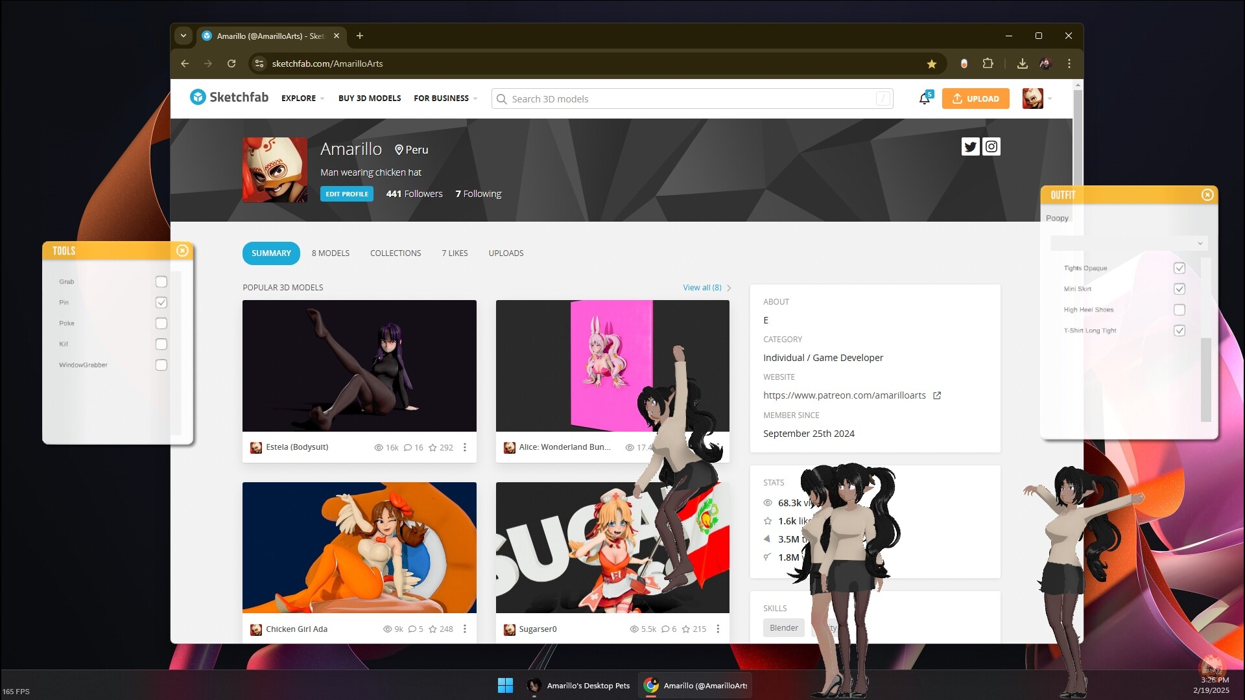Screen dimensions: 1245x700
Task: Open Buy 3D Models menu item
Action: (370, 98)
